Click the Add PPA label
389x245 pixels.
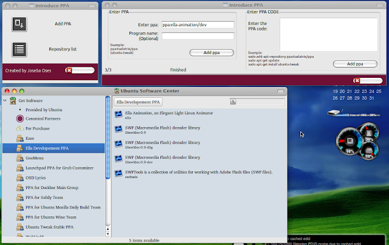[x=63, y=24]
